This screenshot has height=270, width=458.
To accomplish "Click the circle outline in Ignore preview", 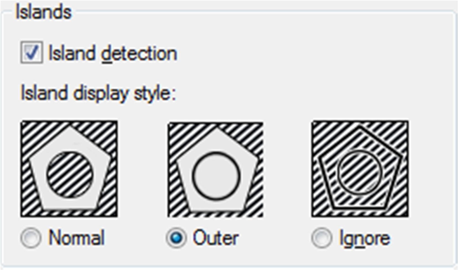I will point(338,171).
